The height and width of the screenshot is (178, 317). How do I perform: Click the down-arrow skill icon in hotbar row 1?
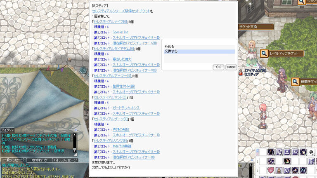pyautogui.click(x=287, y=152)
